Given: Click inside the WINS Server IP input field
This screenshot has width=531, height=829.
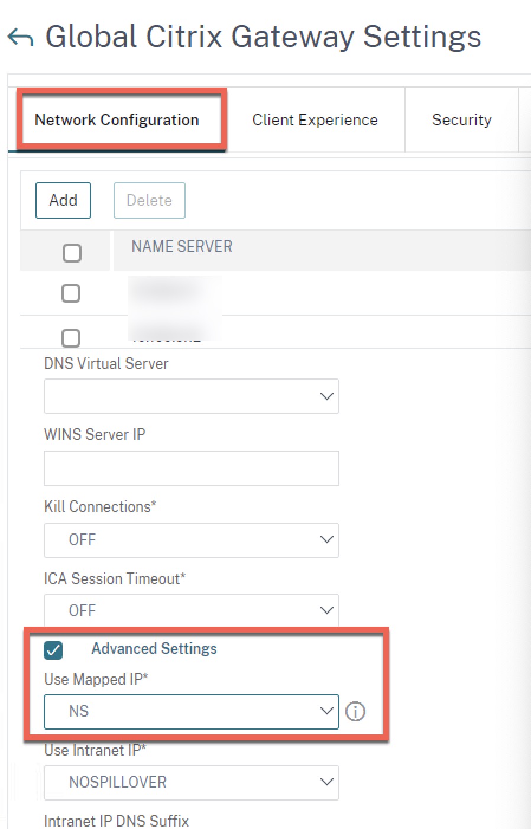Looking at the screenshot, I should click(191, 468).
